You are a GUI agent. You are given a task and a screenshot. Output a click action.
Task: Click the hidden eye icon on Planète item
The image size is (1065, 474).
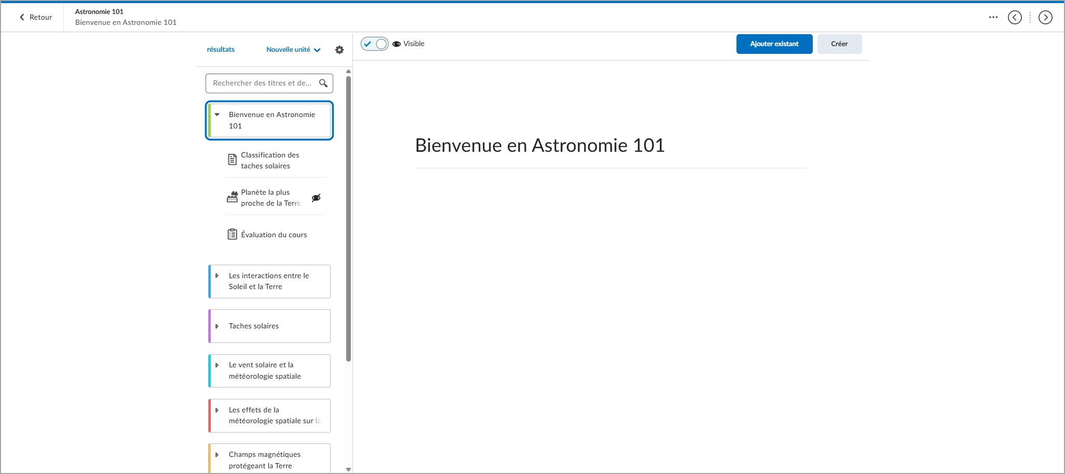(316, 197)
